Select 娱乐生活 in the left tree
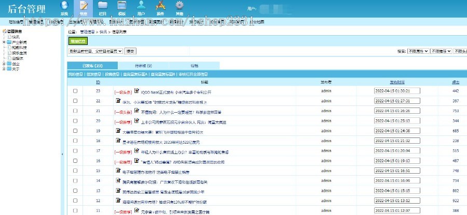467x215 pixels. 19,53
